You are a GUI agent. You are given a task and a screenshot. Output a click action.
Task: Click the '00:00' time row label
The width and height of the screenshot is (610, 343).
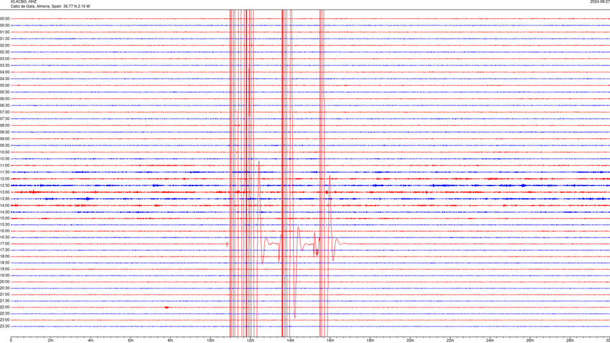click(4, 18)
